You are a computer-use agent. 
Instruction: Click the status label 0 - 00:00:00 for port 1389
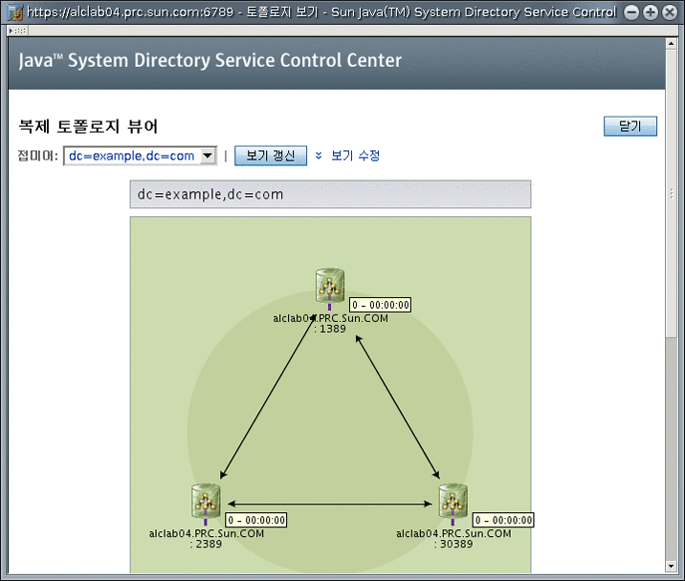[x=380, y=305]
